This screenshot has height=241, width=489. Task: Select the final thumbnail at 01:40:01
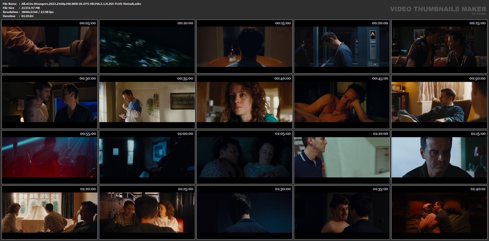pyautogui.click(x=439, y=212)
